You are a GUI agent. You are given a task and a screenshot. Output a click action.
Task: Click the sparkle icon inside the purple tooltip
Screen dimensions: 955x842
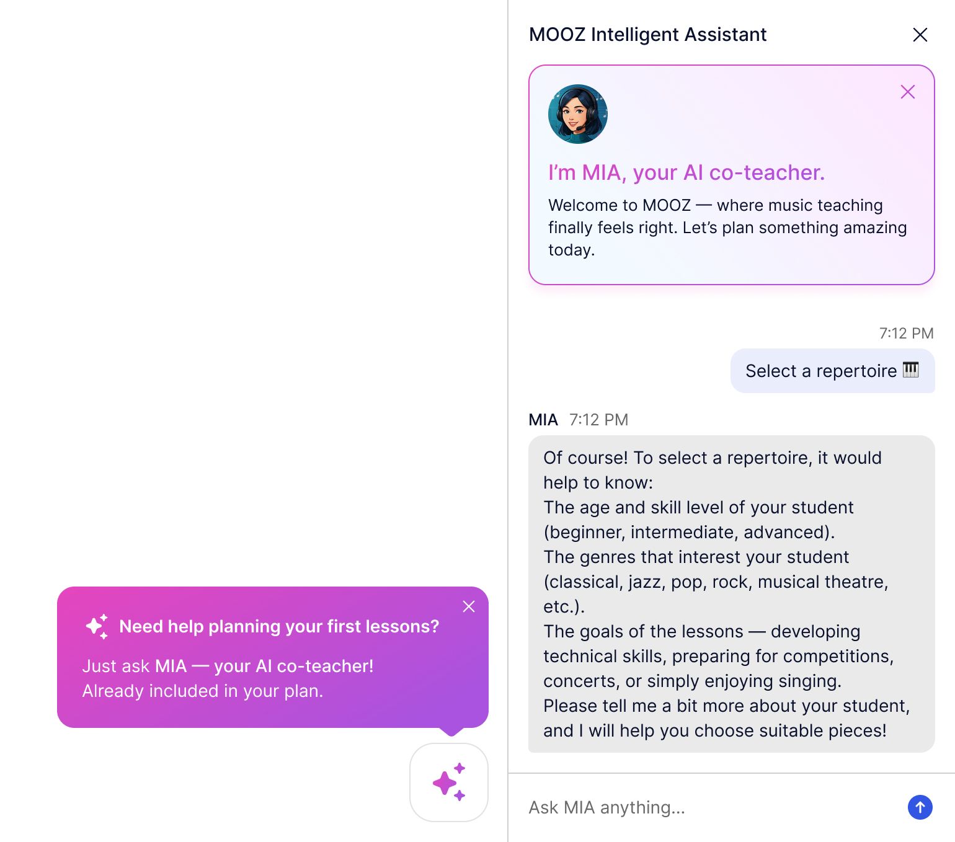pyautogui.click(x=96, y=626)
